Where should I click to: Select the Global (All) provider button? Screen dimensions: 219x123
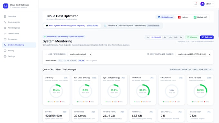(200, 17)
